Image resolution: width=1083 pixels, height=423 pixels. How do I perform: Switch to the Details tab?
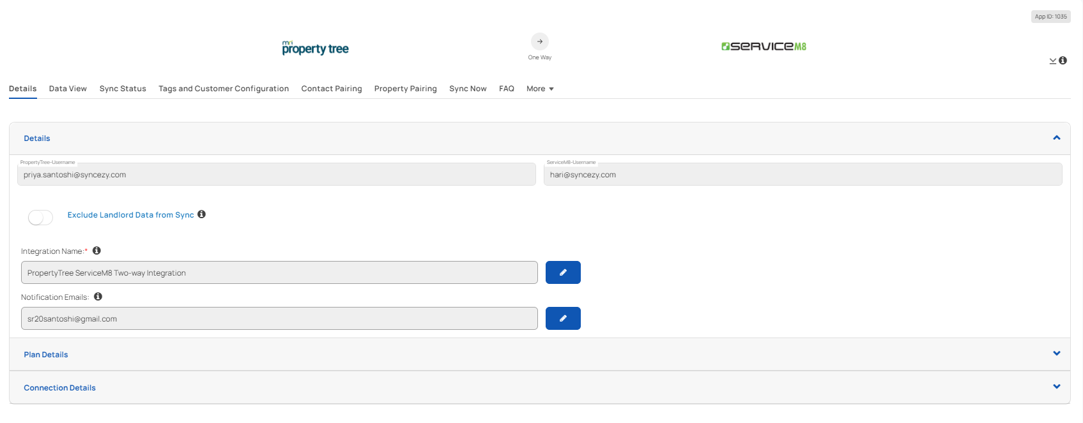[23, 89]
